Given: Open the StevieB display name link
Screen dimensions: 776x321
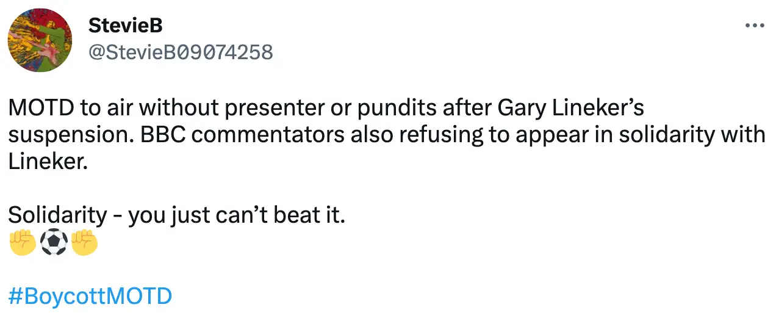Looking at the screenshot, I should (125, 26).
